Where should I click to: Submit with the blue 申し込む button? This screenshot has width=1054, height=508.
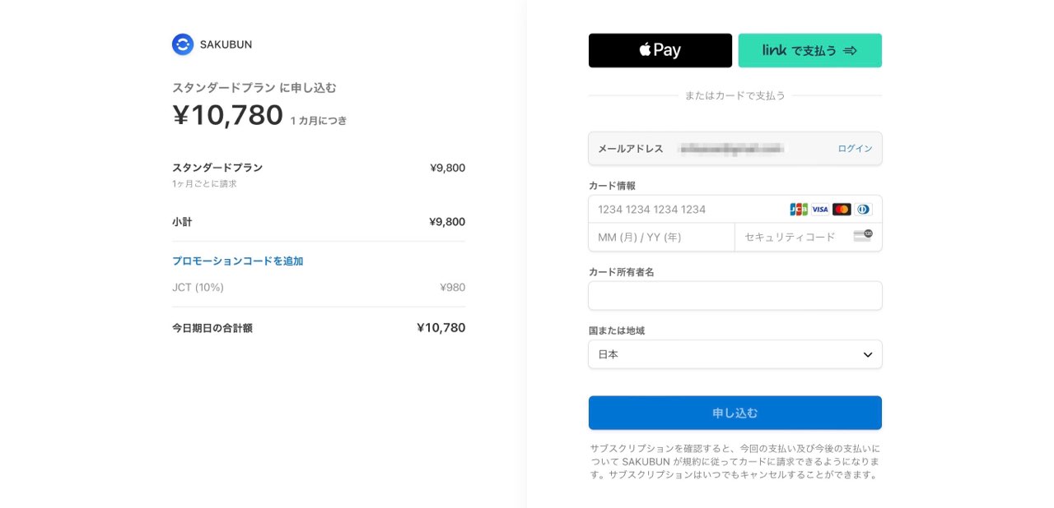tap(735, 413)
